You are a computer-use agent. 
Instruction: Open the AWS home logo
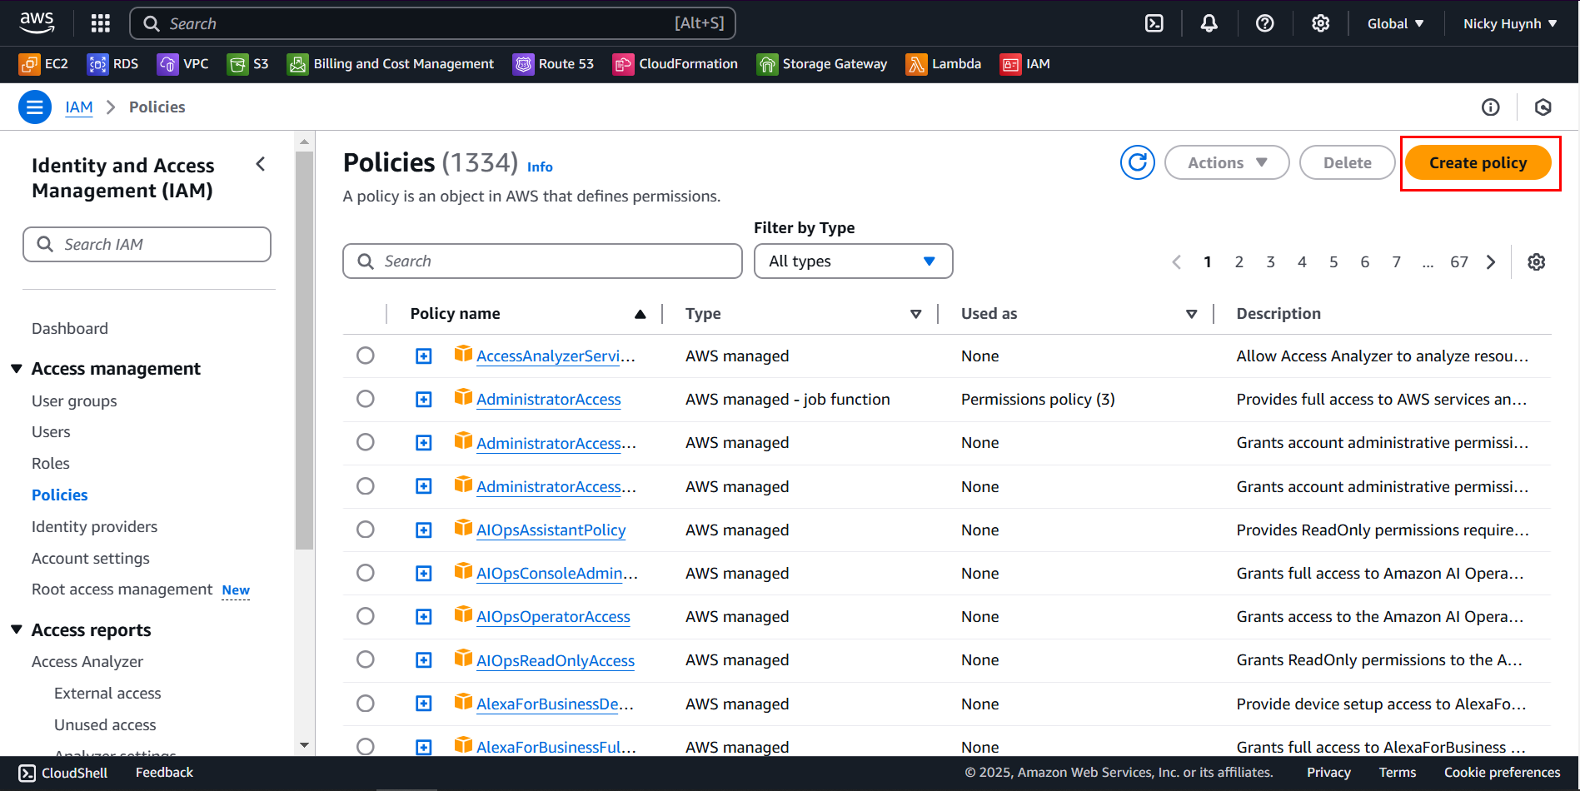(37, 22)
